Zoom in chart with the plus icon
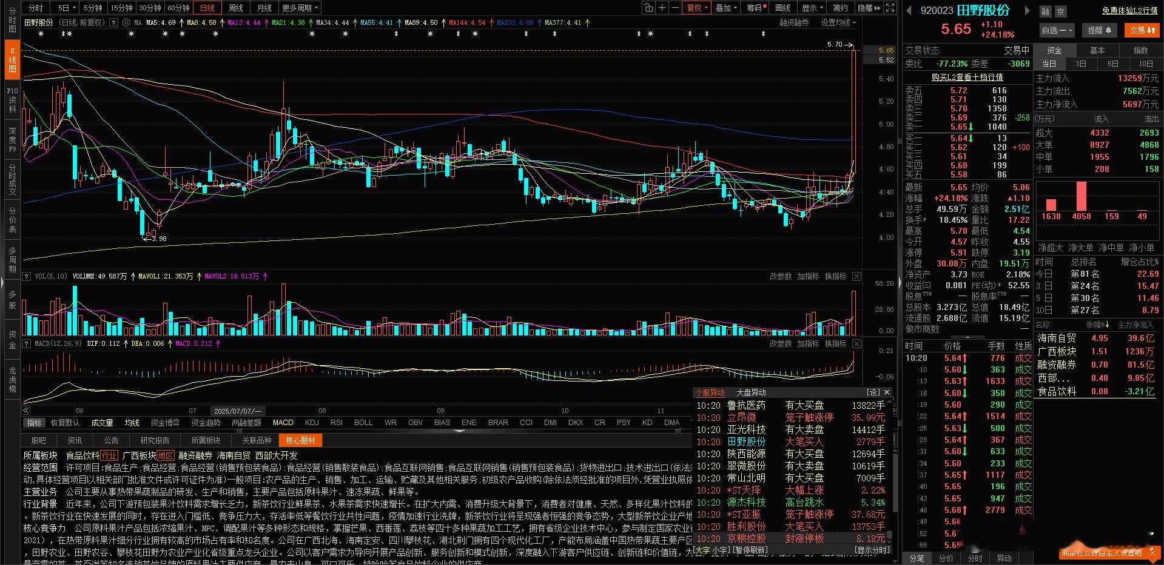 point(662,8)
